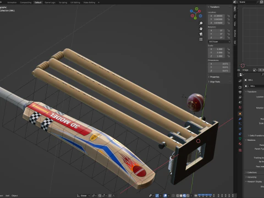Open the World properties tab

(x=240, y=107)
